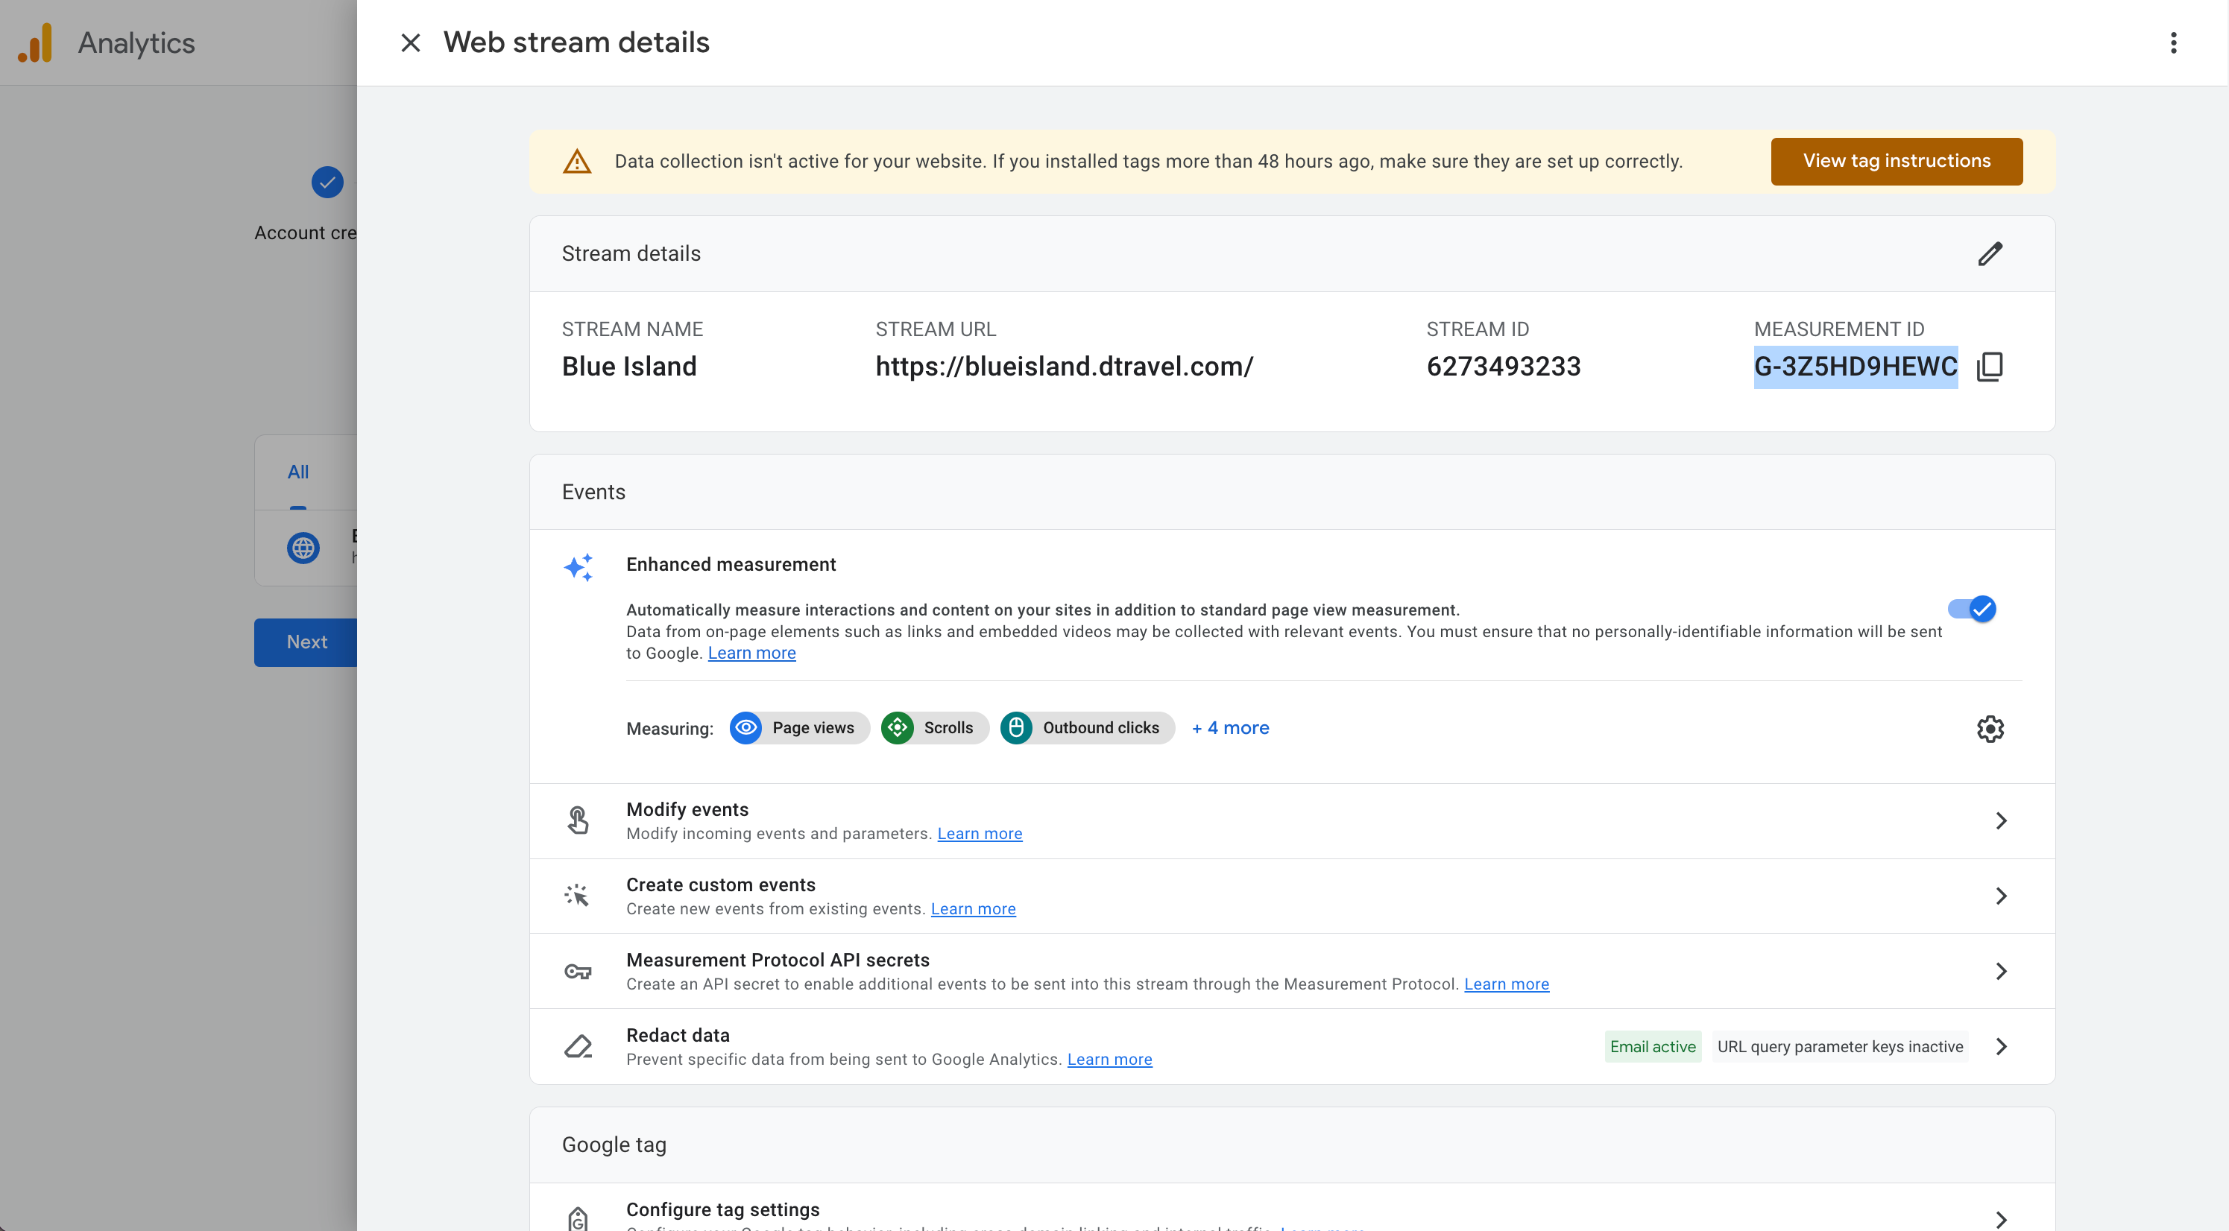Image resolution: width=2229 pixels, height=1231 pixels.
Task: Click the web globe stream icon
Action: coord(303,548)
